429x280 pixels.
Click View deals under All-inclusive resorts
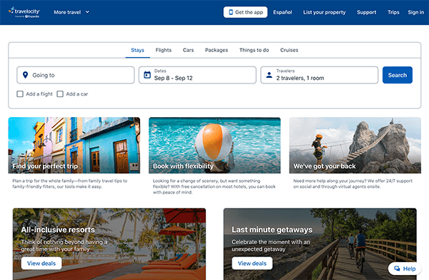click(41, 264)
